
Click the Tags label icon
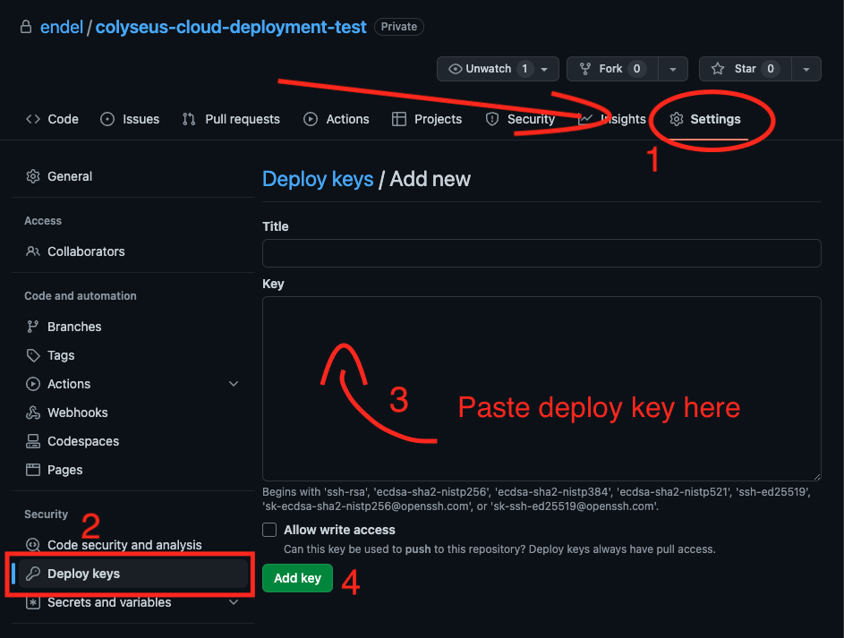(33, 355)
